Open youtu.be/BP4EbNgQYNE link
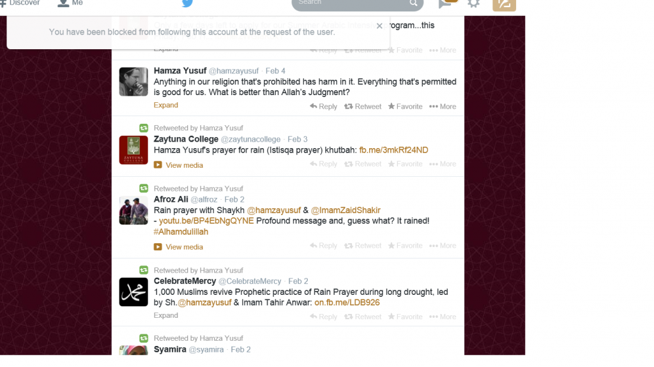This screenshot has height=367, width=654. point(206,221)
